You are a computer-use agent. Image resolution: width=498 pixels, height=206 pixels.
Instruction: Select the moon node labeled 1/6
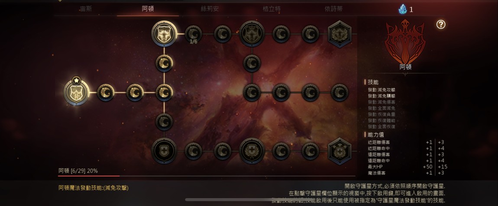pyautogui.click(x=194, y=34)
